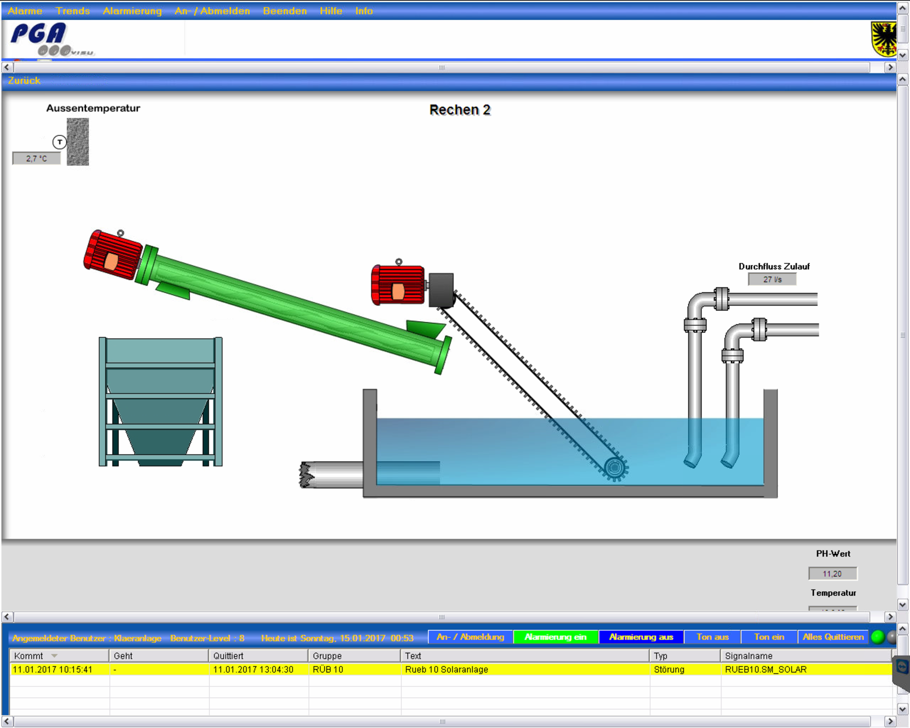Click the screw conveyor motor icon
The width and height of the screenshot is (910, 728).
(x=113, y=255)
